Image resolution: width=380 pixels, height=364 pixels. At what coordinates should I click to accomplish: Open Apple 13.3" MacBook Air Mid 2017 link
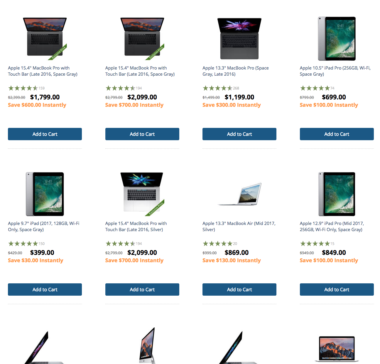coord(239,226)
